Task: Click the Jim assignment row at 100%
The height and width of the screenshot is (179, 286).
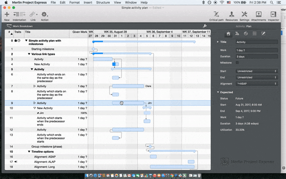Action: [108, 113]
